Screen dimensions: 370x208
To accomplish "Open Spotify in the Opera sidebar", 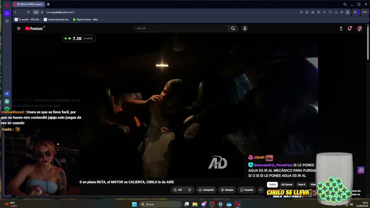I will (x=7, y=109).
